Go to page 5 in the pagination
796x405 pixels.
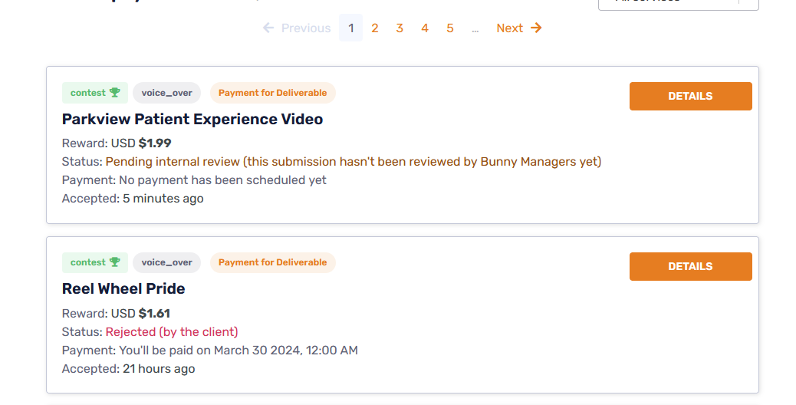pos(450,28)
